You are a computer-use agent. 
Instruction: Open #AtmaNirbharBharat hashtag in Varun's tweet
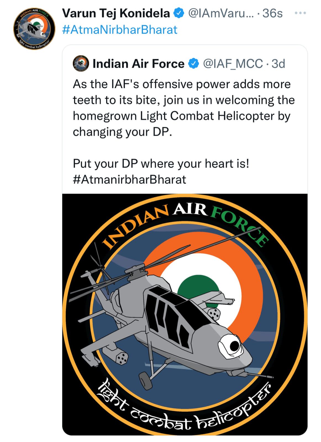[x=120, y=30]
